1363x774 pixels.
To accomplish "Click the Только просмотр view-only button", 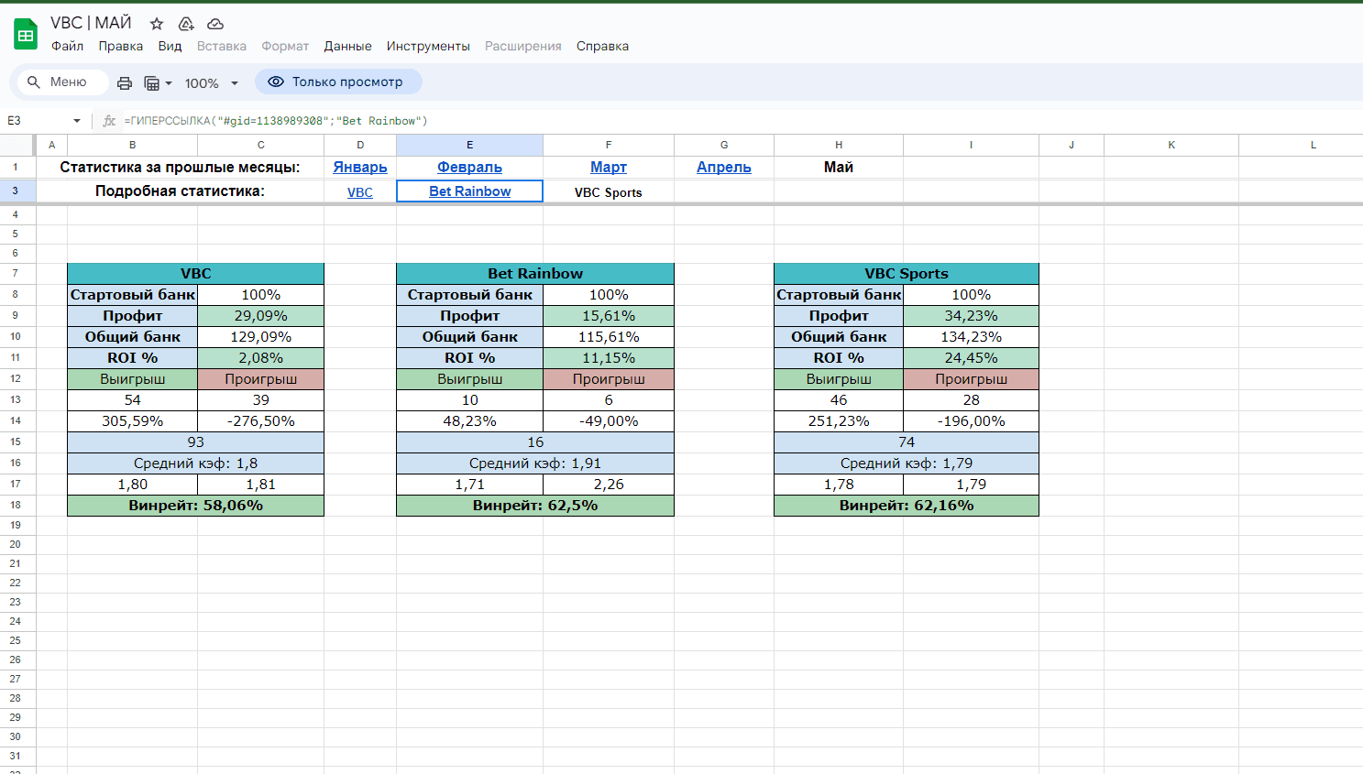I will [x=338, y=82].
